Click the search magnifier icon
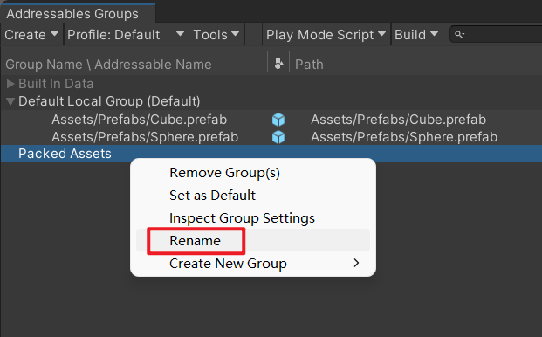This screenshot has height=337, width=542. pos(459,35)
